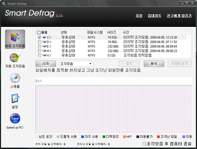Open the 자동 조각모음 auto defrag icon
197x149 pixels.
[15, 58]
